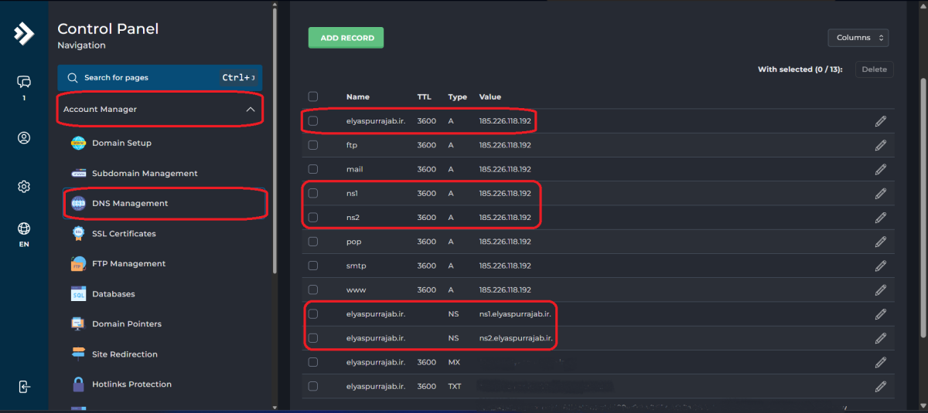Edit the MX record using pencil icon
This screenshot has width=928, height=413.
880,362
